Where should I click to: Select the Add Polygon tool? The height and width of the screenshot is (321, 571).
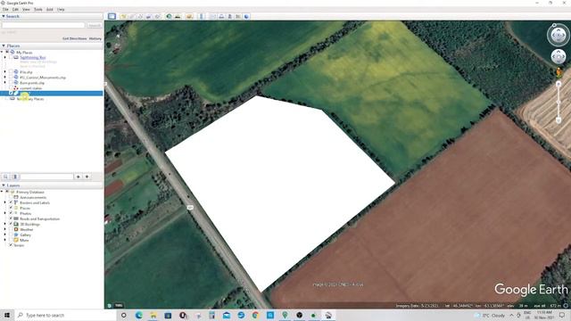click(132, 16)
